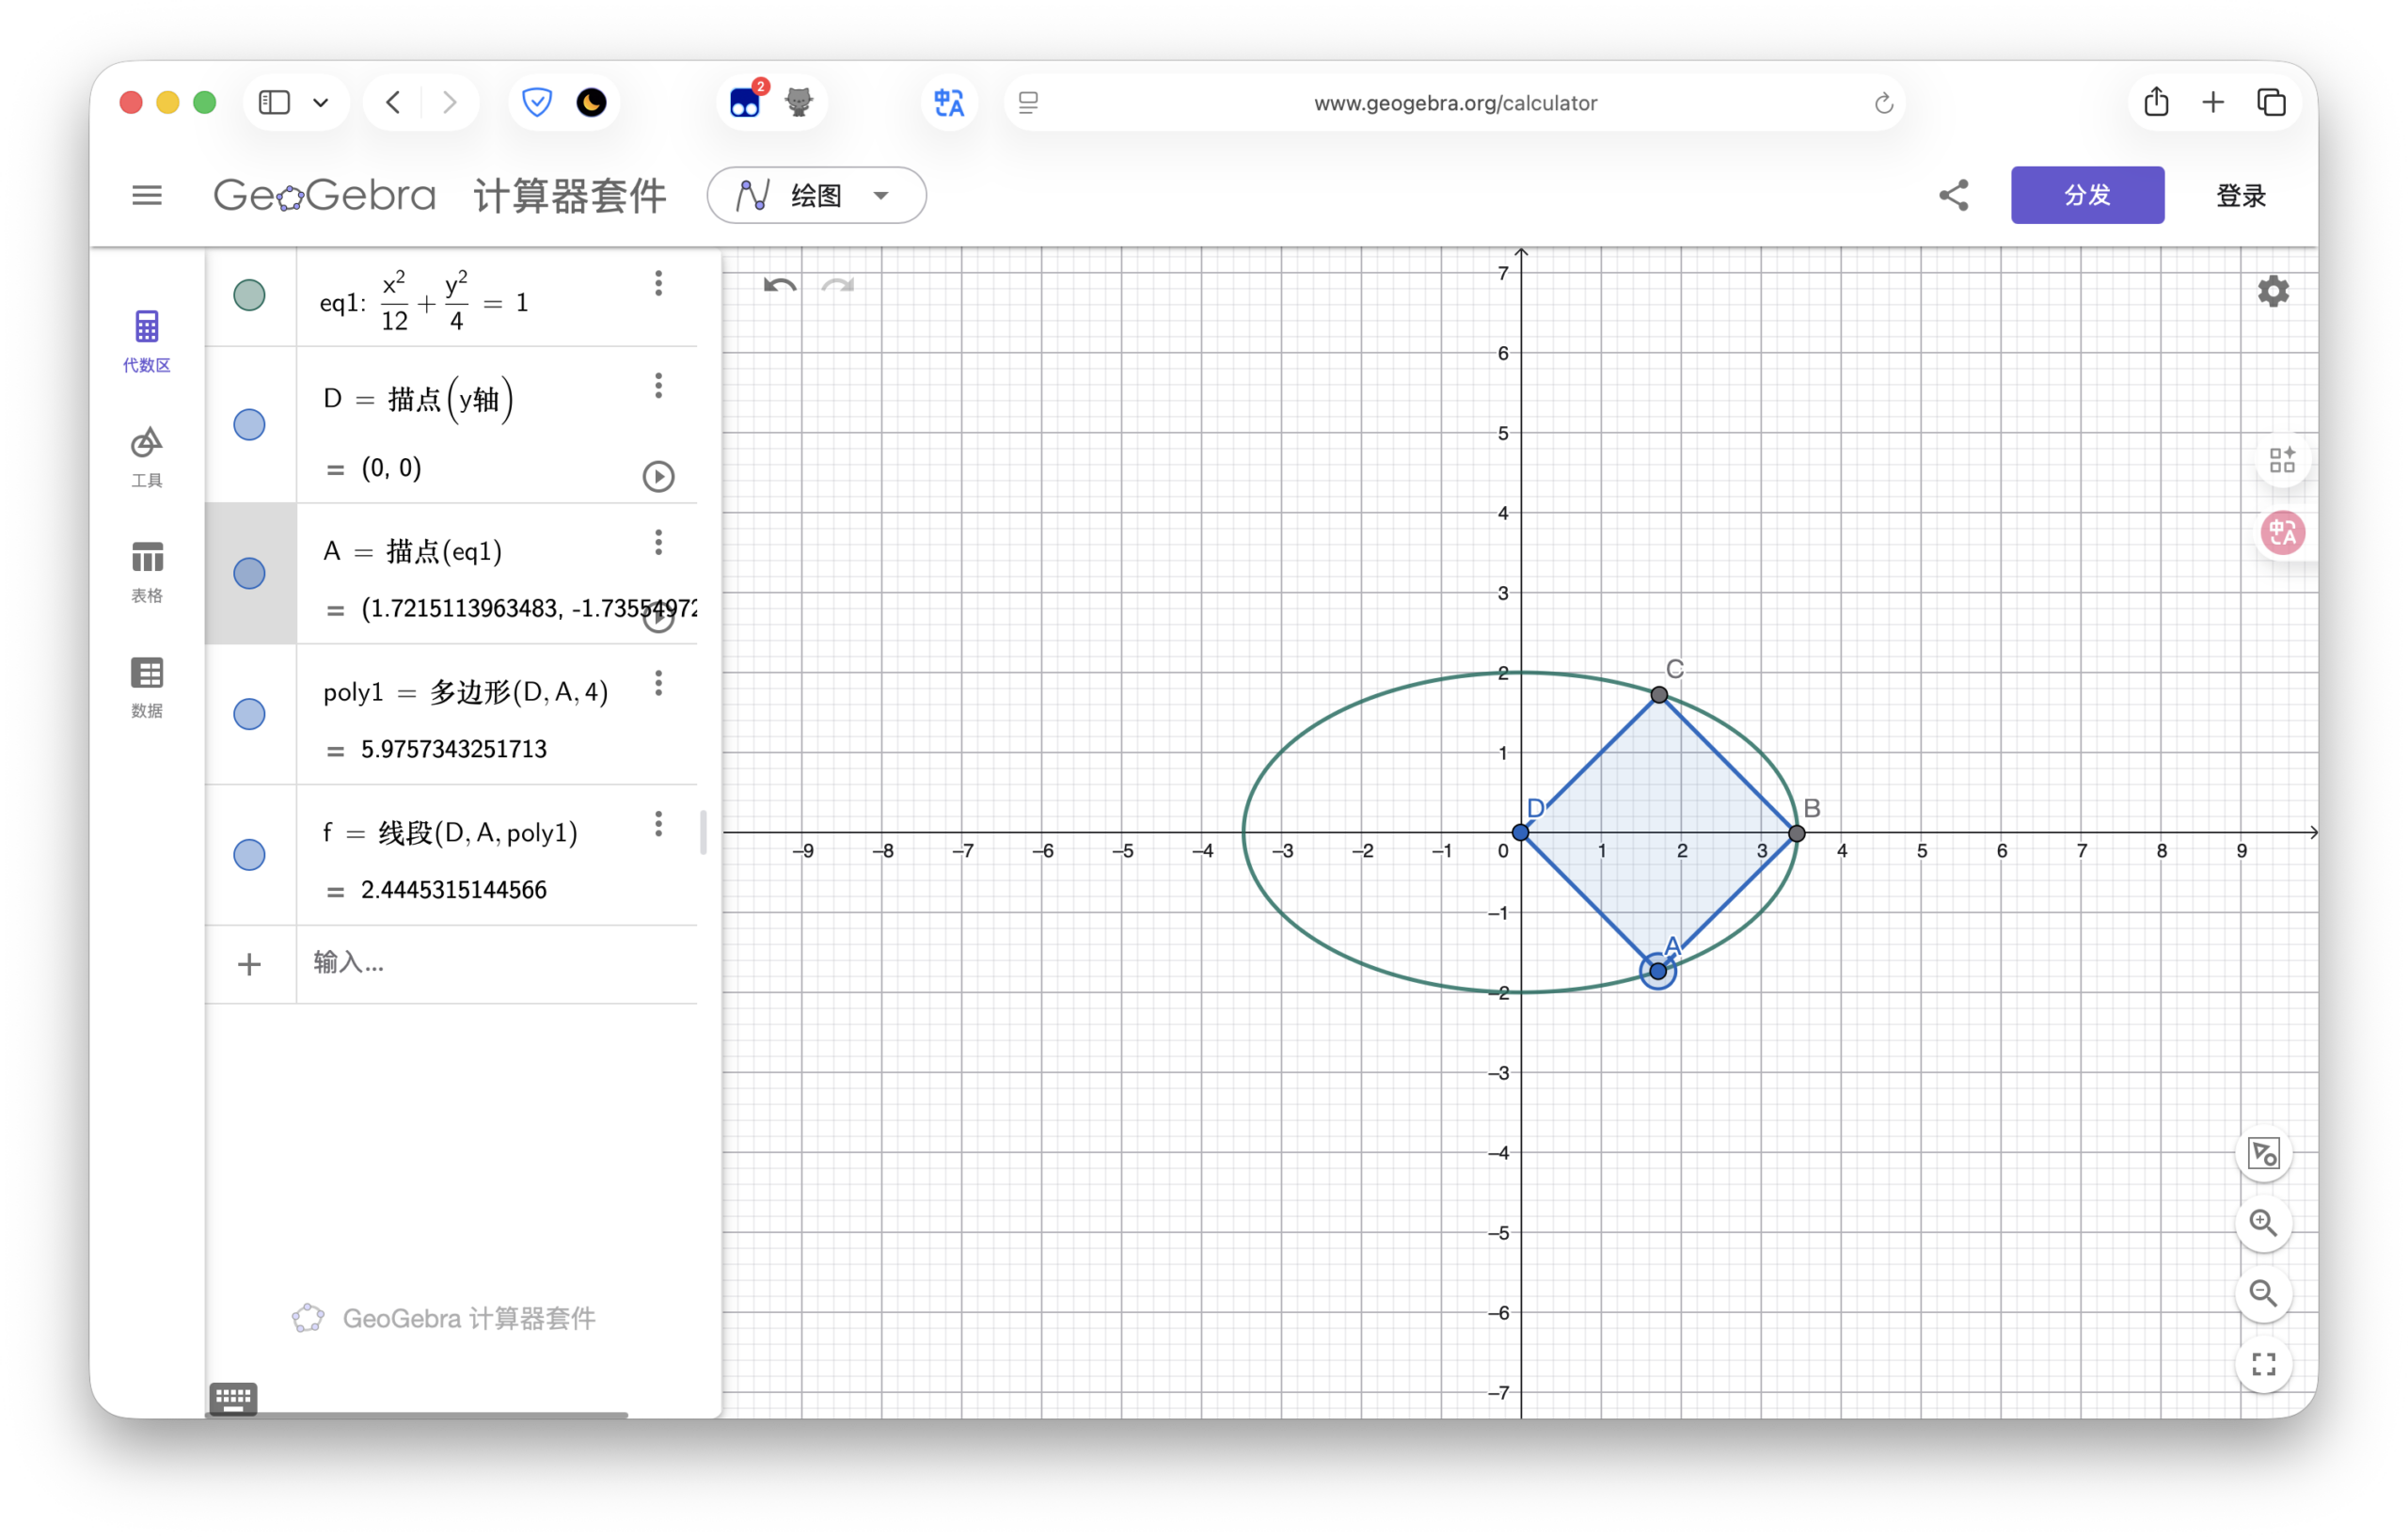2408x1537 pixels.
Task: Open the hamburger main menu
Action: 147,195
